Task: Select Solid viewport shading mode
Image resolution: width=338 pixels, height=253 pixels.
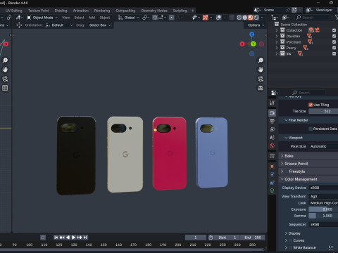Action: pyautogui.click(x=245, y=18)
